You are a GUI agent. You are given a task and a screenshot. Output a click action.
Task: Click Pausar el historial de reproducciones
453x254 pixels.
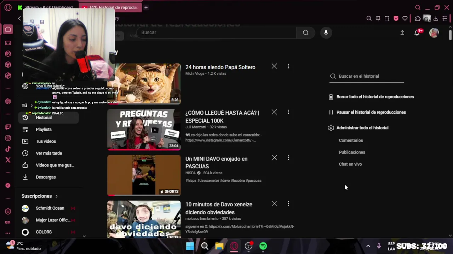[367, 112]
